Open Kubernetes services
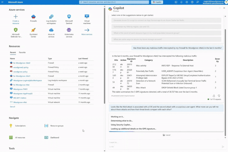Image resolution: width=228 pixels, height=152 pixels. click(x=69, y=33)
